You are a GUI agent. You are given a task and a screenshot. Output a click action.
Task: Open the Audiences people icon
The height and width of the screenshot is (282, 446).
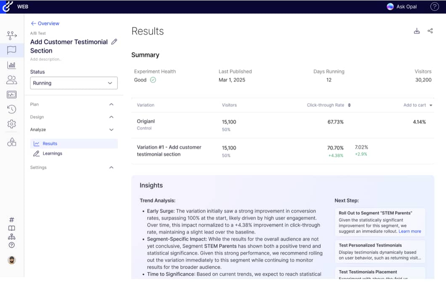point(11,80)
